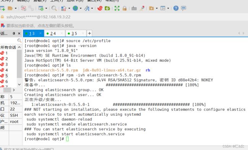
Task: Click the right tab scroll arrow
Action: point(243,33)
